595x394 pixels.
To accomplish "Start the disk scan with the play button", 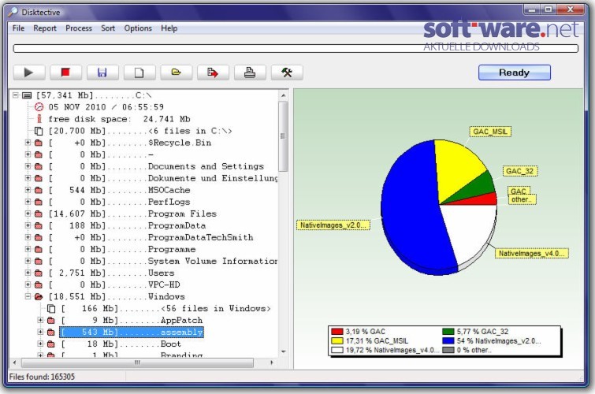I will [29, 72].
